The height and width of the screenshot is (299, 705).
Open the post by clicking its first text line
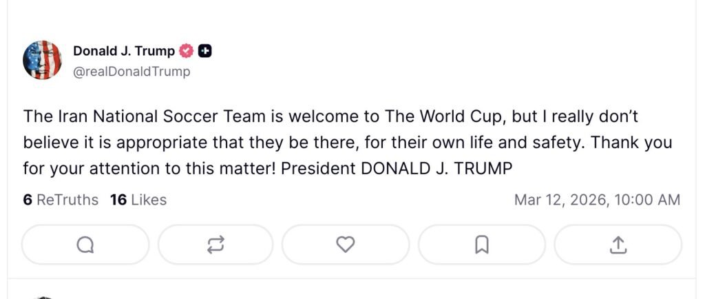pos(330,116)
